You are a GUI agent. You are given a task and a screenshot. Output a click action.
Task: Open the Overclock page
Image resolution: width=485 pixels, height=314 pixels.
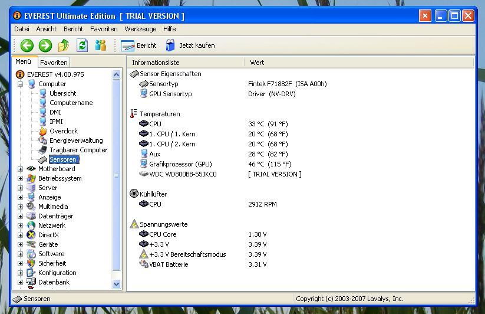pyautogui.click(x=64, y=131)
